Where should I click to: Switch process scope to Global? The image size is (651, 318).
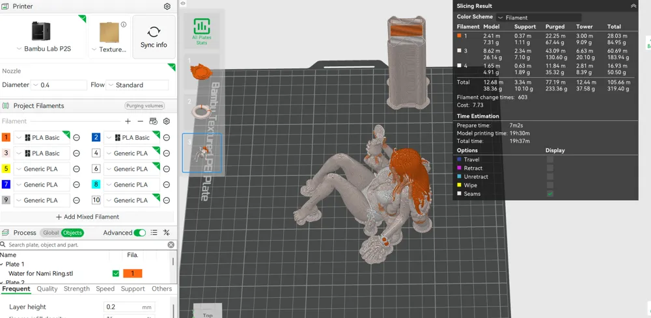point(51,233)
